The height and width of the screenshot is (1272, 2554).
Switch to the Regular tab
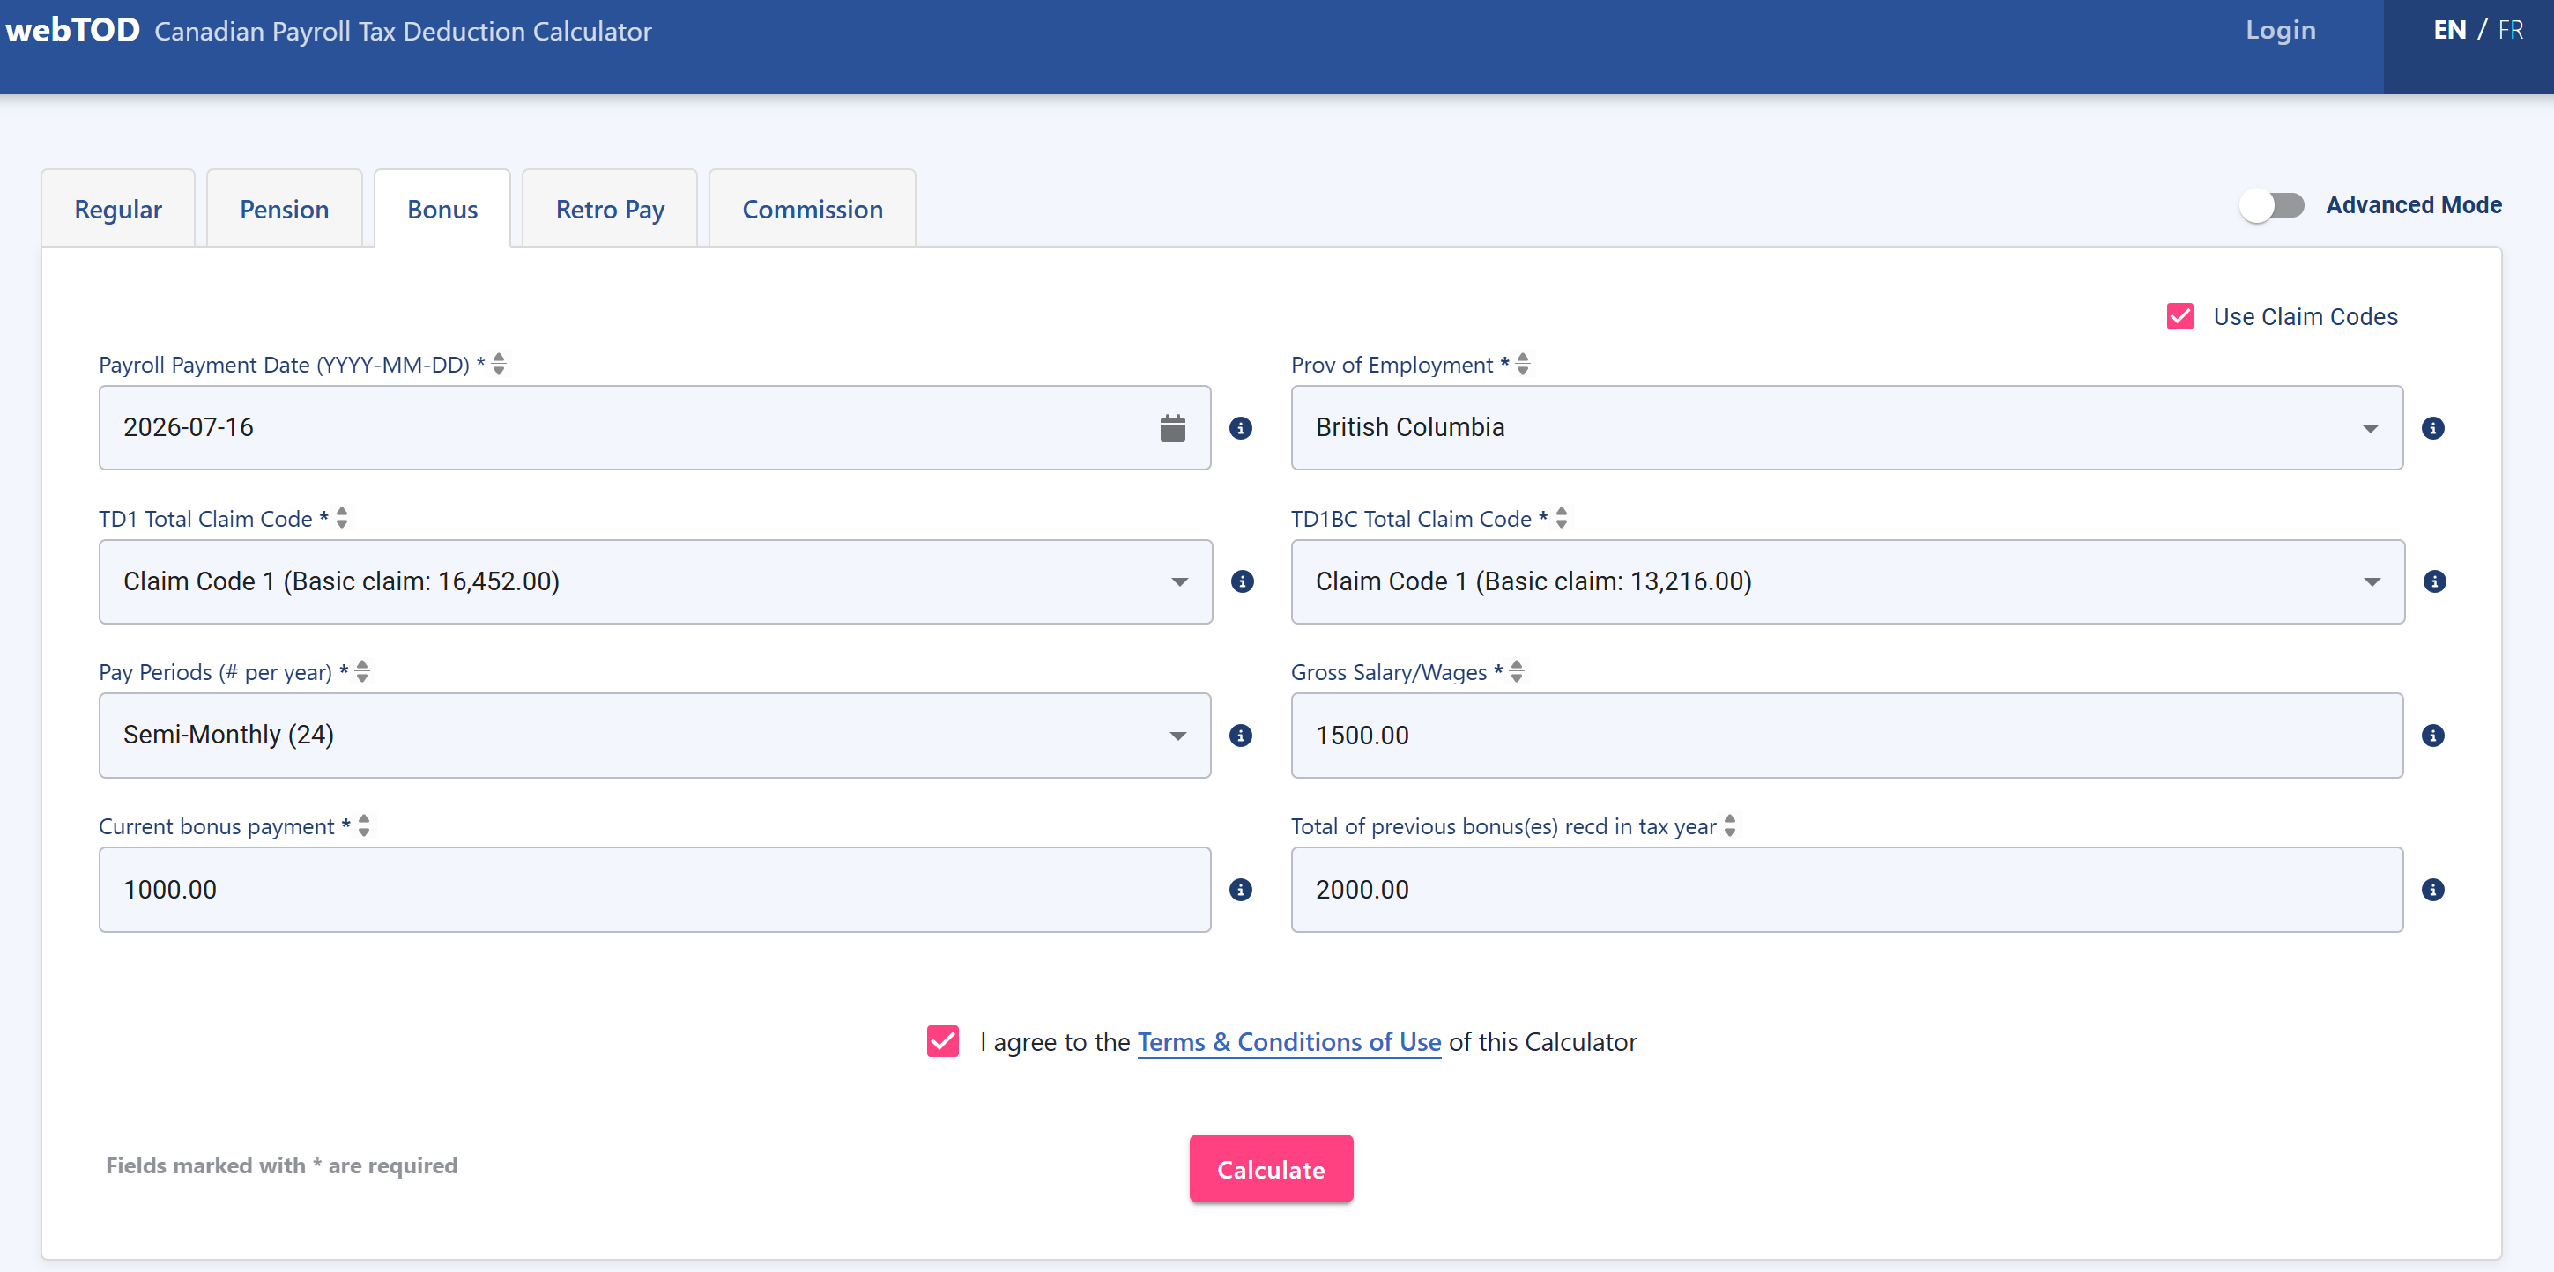[118, 209]
